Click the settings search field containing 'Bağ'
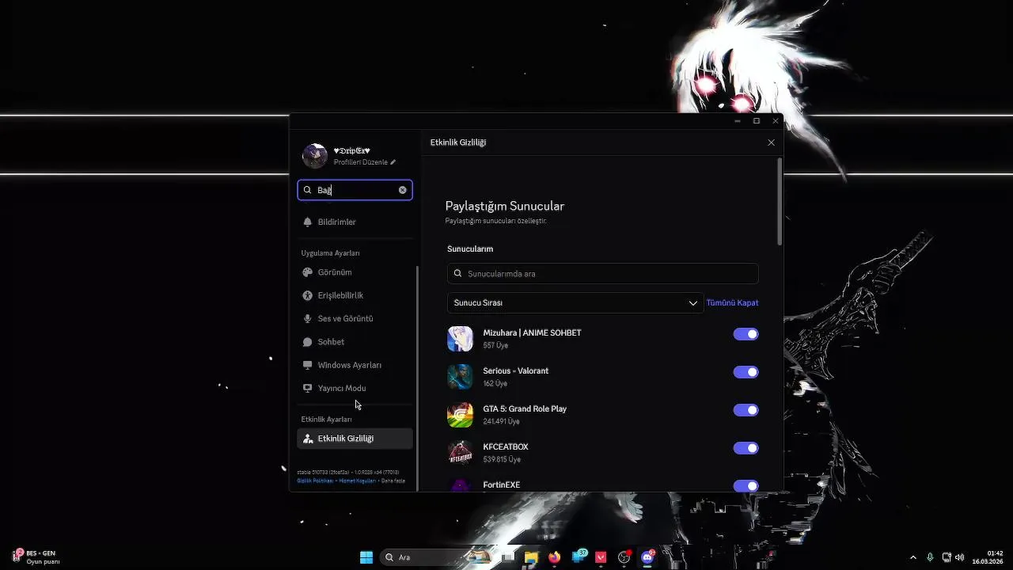The image size is (1013, 570). 355,190
